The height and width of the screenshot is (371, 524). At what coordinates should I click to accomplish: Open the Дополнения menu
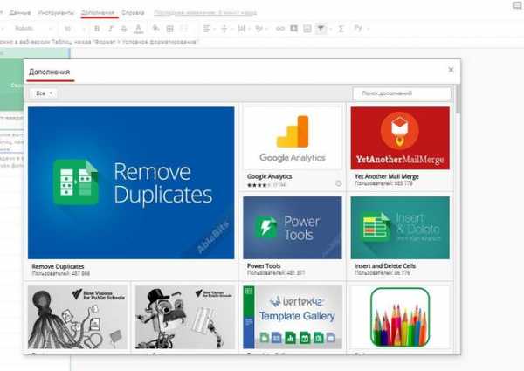click(98, 13)
